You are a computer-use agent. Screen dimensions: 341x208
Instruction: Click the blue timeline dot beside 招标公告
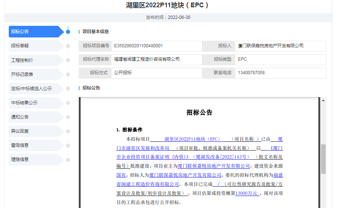[68, 32]
